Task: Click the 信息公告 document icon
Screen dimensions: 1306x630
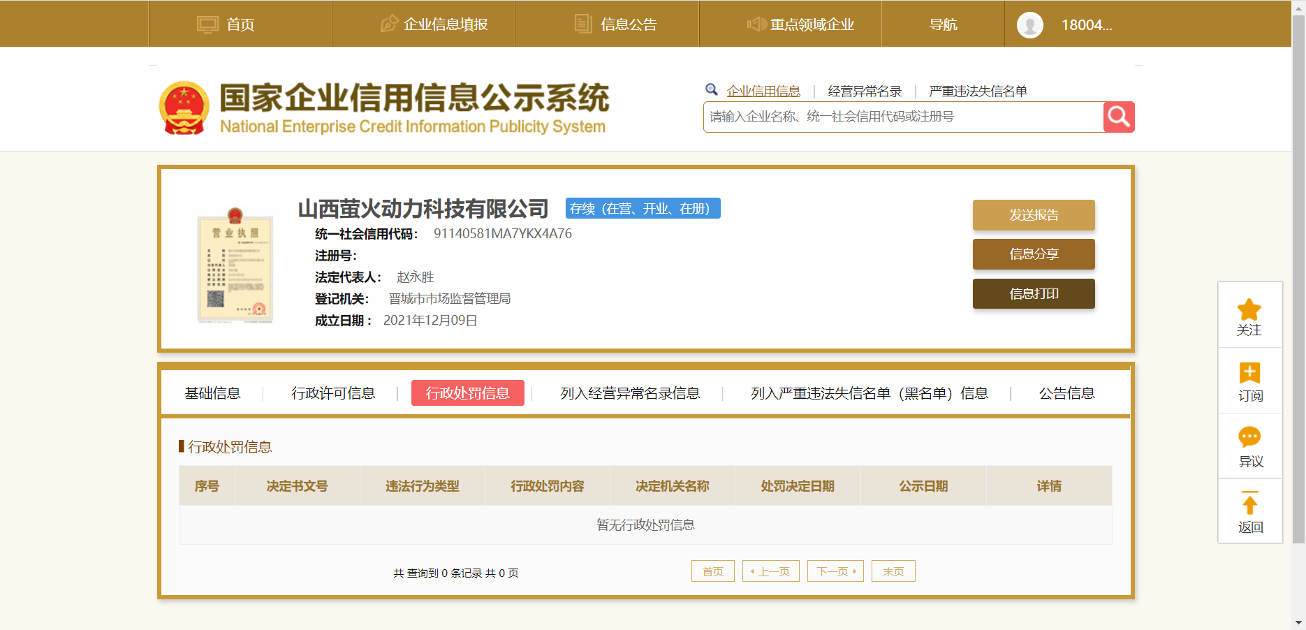Action: tap(583, 24)
